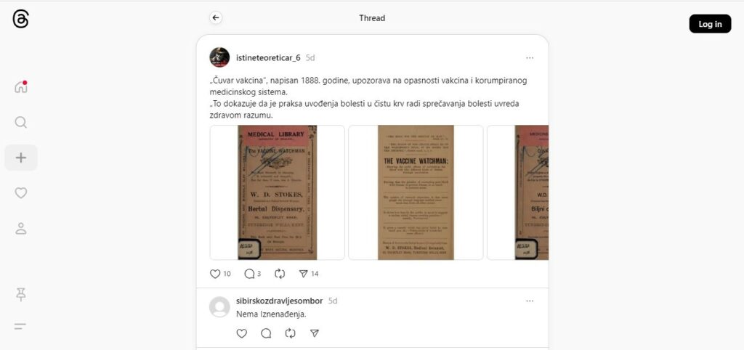Go back using the arrow button

click(x=216, y=18)
